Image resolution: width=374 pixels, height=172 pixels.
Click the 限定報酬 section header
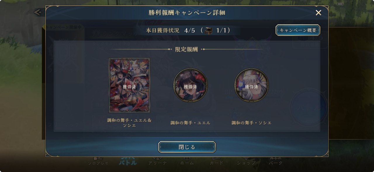186,49
